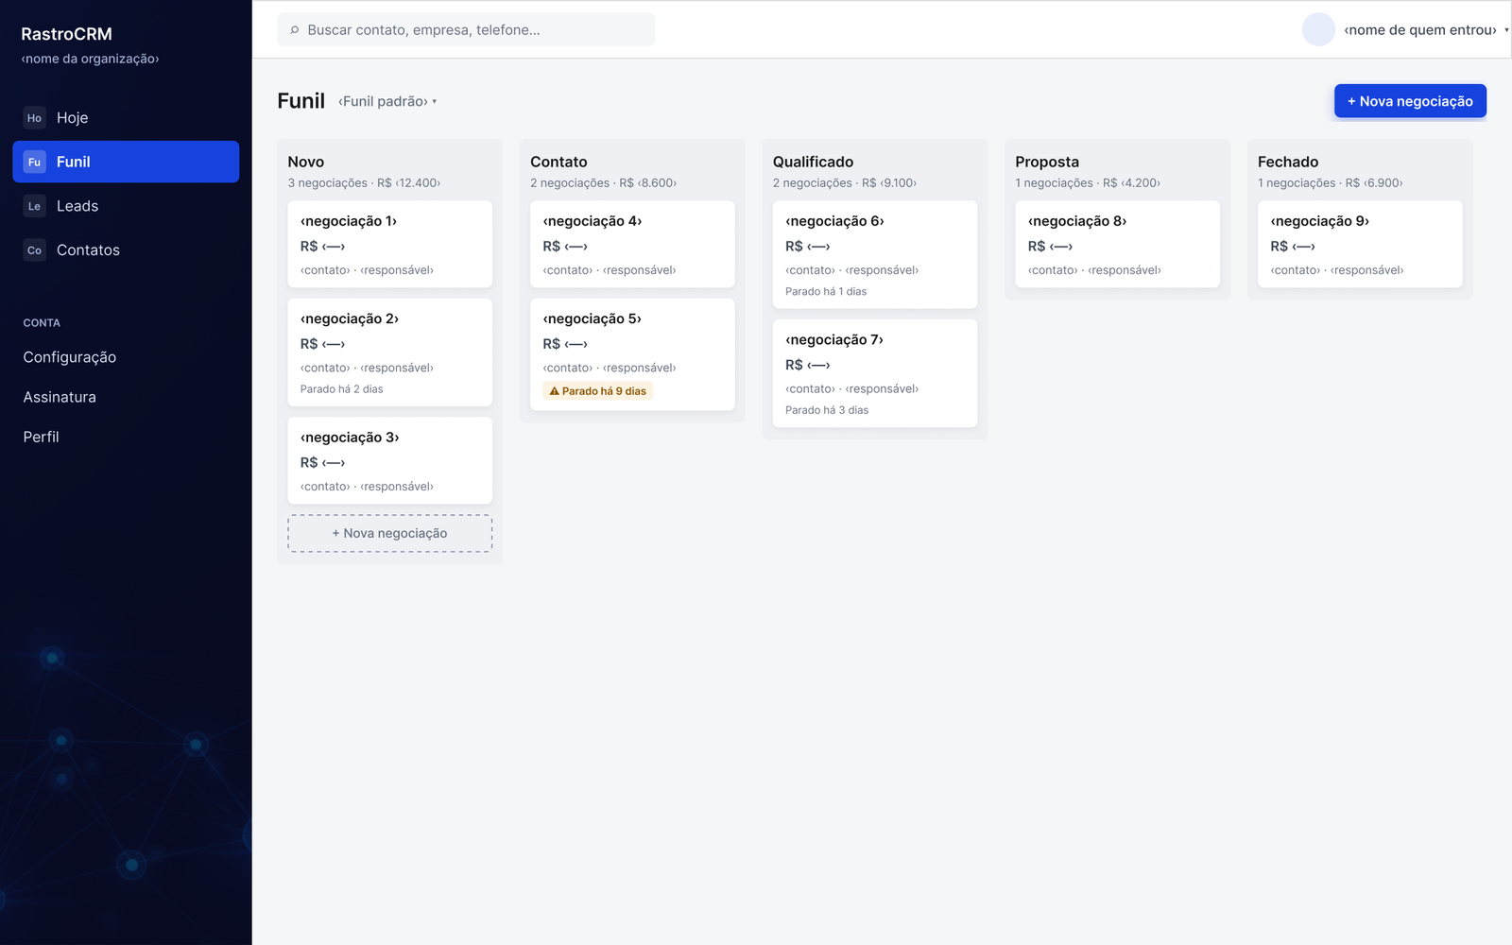The width and height of the screenshot is (1512, 945).
Task: Click the Contatos sidebar icon badge
Action: (x=34, y=250)
